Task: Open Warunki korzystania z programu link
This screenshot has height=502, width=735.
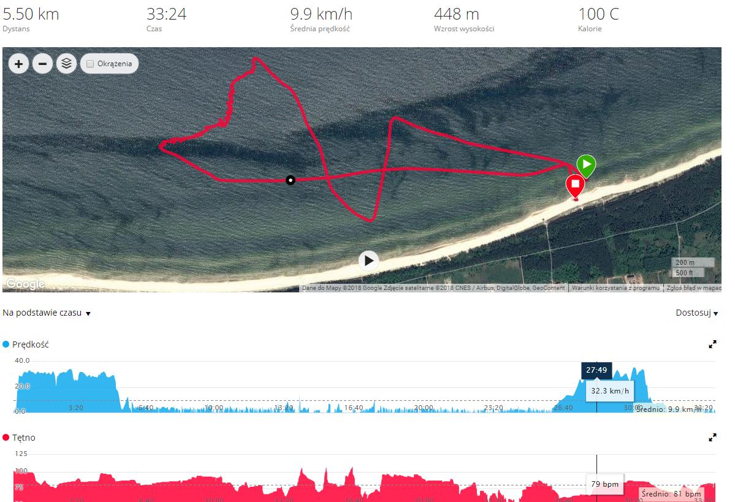Action: 615,288
